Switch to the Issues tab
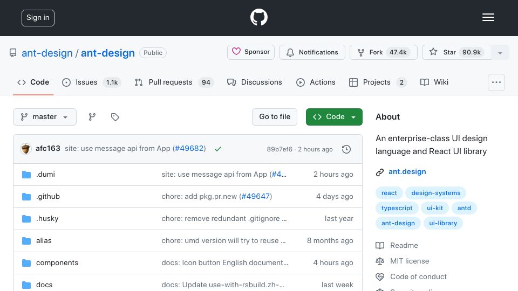This screenshot has width=518, height=291. point(91,82)
